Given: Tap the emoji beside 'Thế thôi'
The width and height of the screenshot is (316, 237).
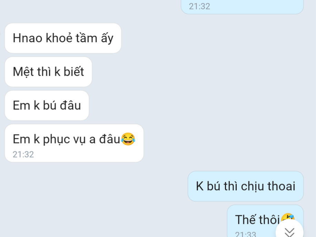Looking at the screenshot, I should tap(288, 218).
